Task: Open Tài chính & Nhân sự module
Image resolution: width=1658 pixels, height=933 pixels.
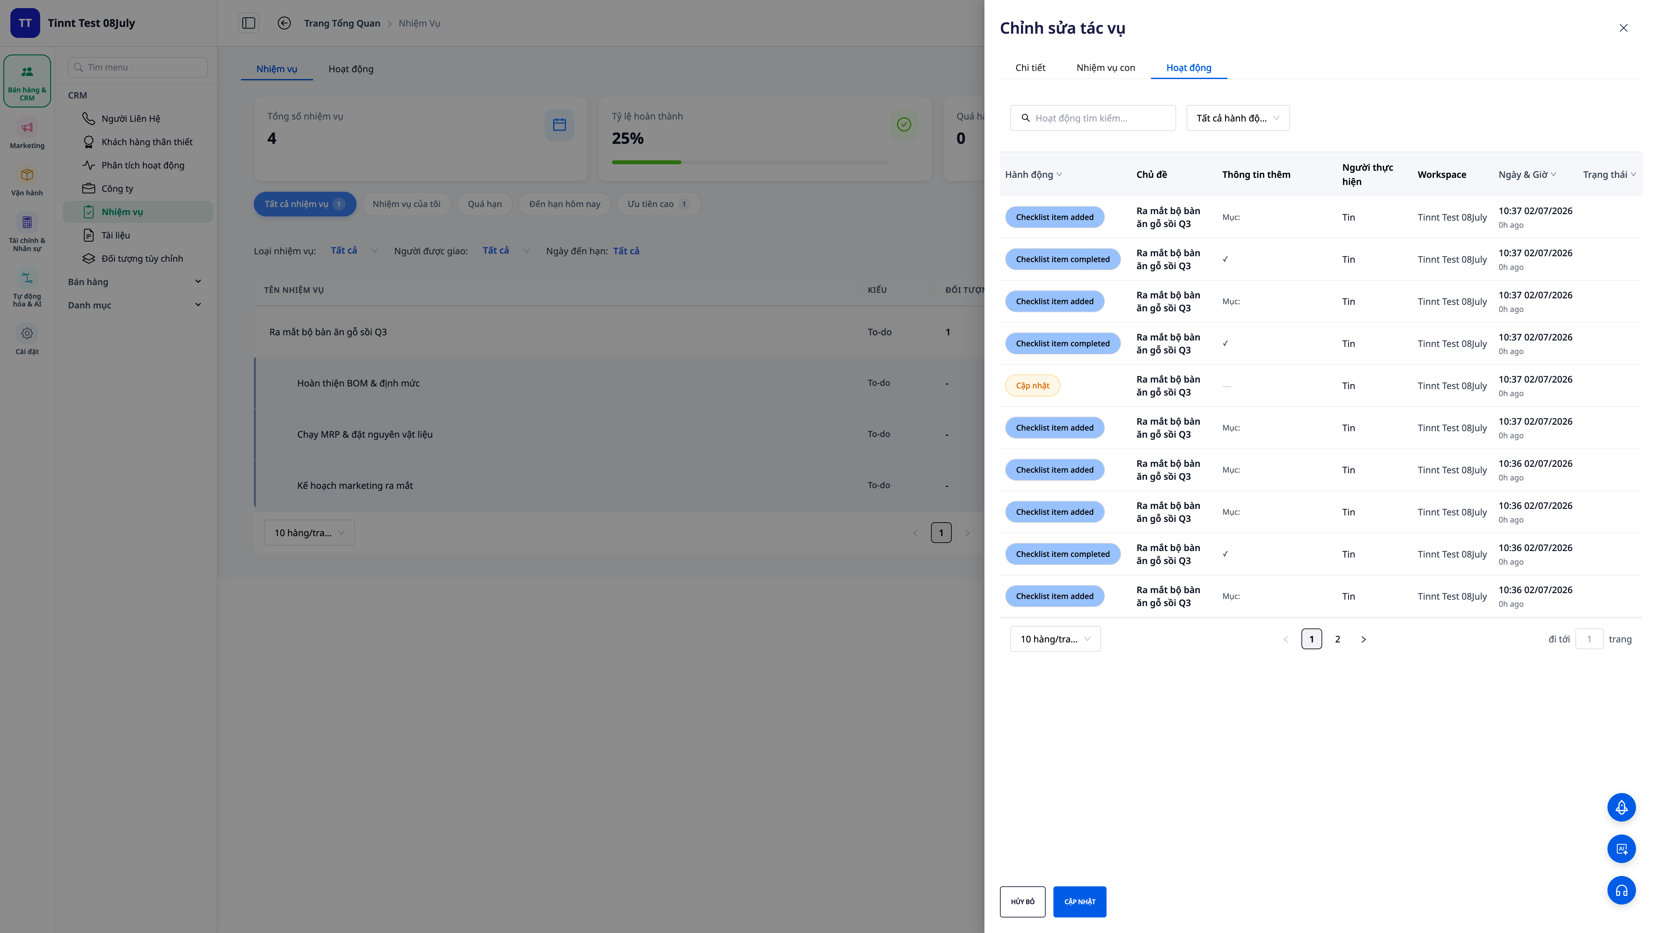Action: (x=27, y=232)
